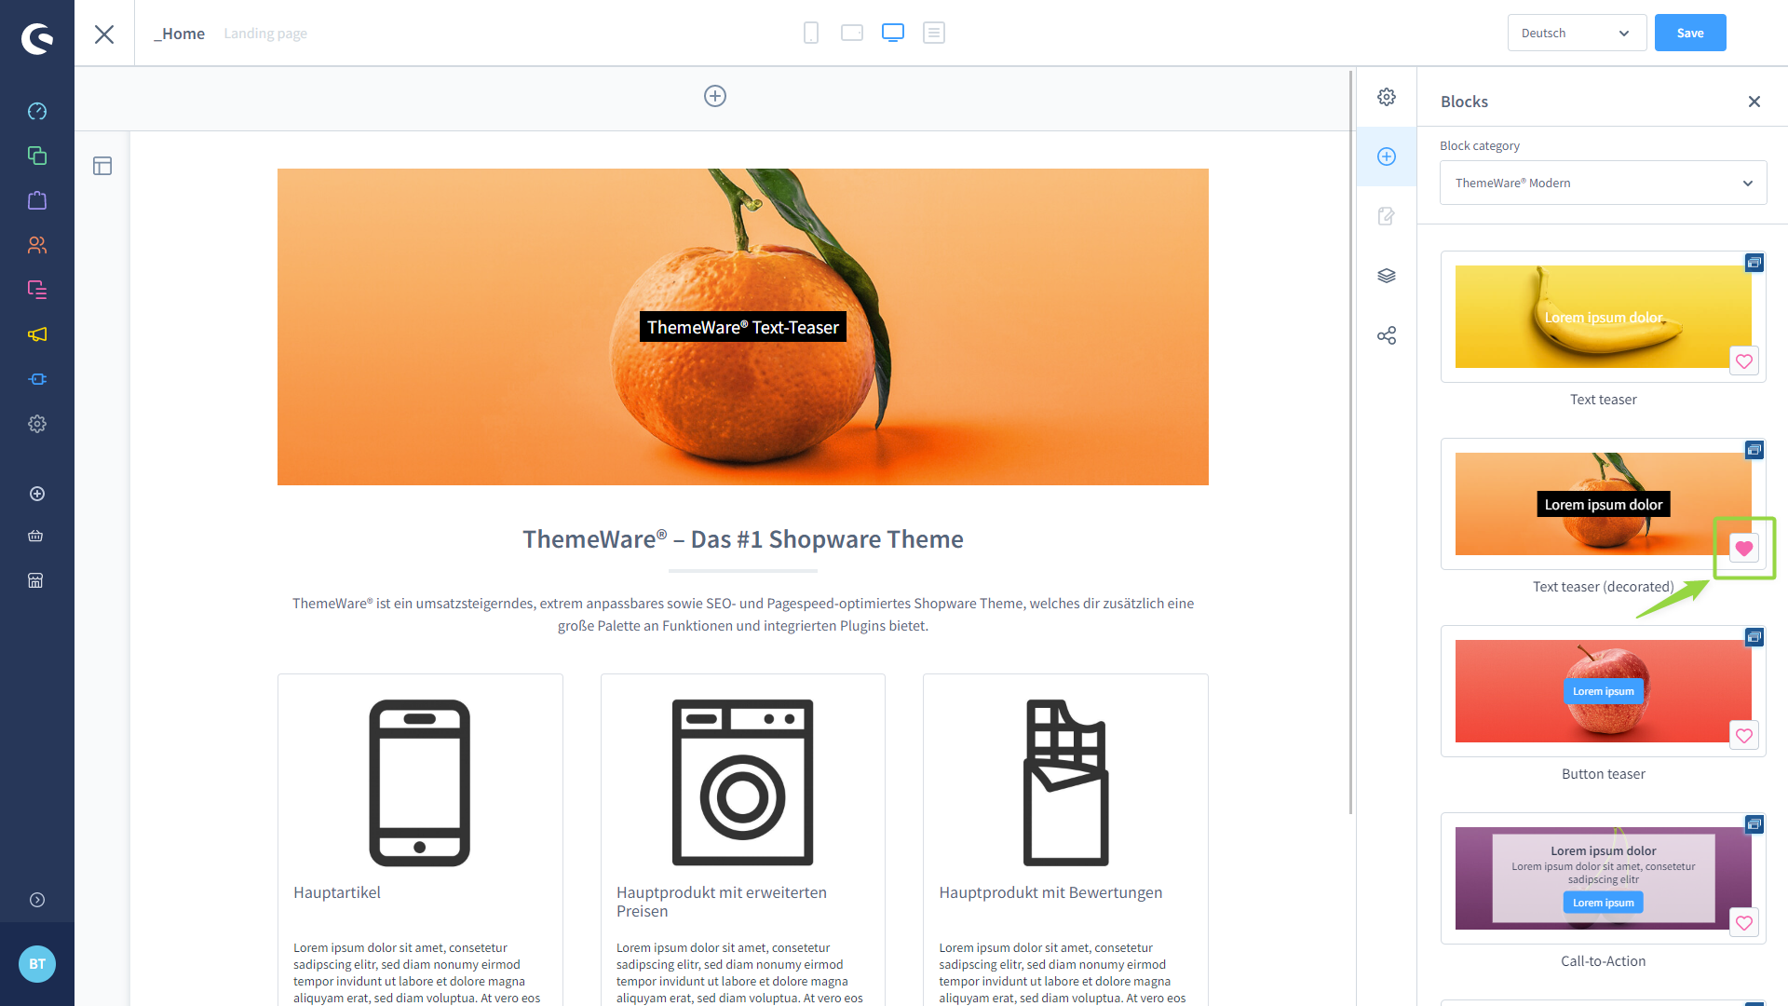Click the Hauptartikel phone image
The image size is (1788, 1006).
420,782
